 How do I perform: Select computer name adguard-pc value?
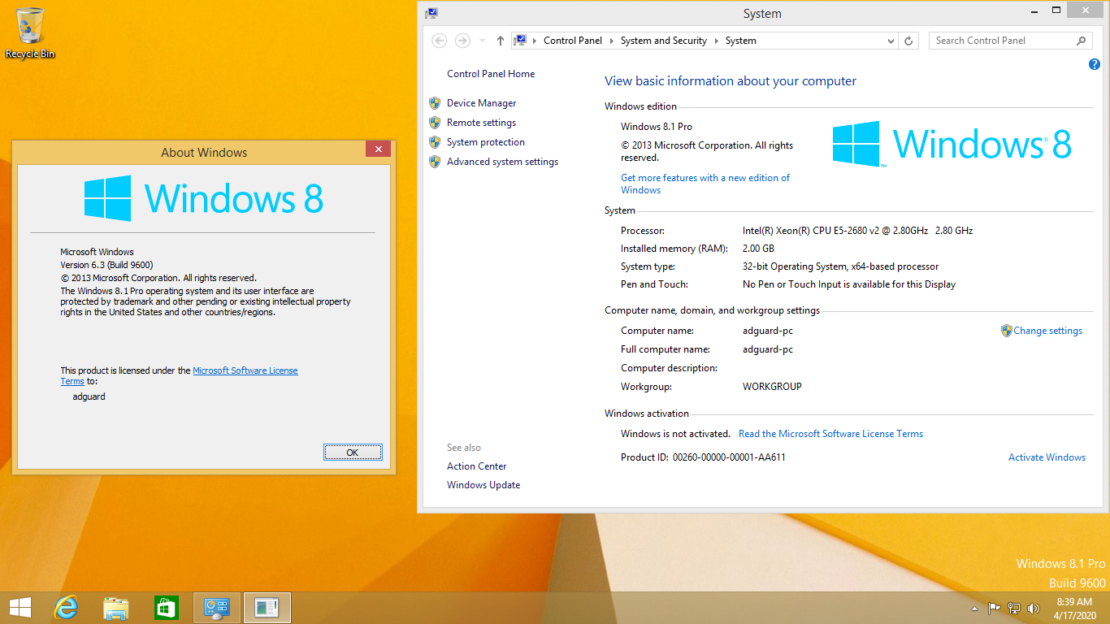point(768,331)
